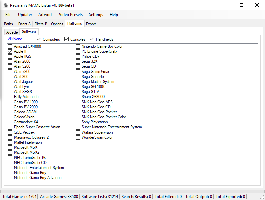Open the Help menu
The image size is (265, 200).
tap(114, 15)
